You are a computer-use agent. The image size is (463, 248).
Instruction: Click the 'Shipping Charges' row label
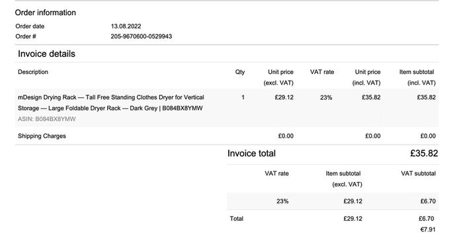42,136
